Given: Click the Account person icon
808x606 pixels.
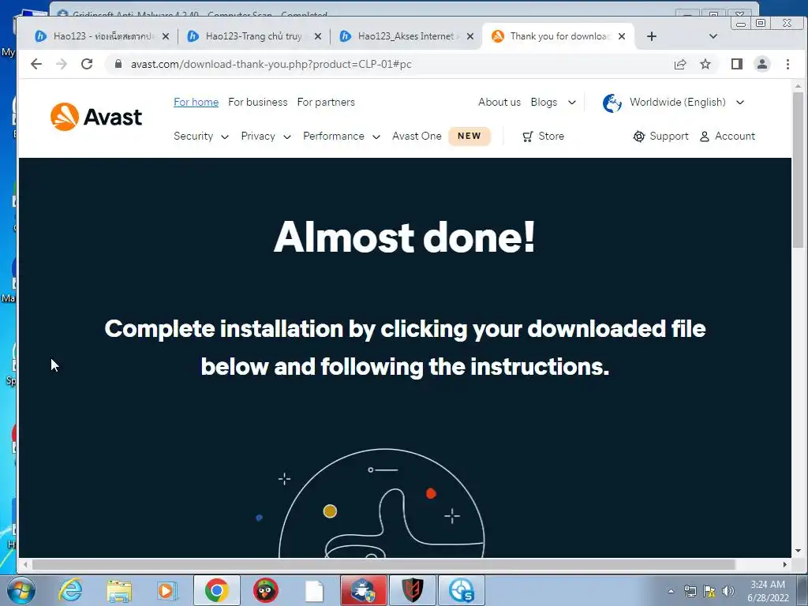Looking at the screenshot, I should click(x=704, y=137).
